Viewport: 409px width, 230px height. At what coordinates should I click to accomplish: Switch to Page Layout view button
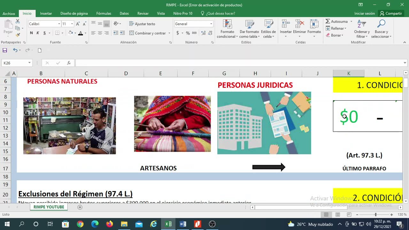point(338,214)
